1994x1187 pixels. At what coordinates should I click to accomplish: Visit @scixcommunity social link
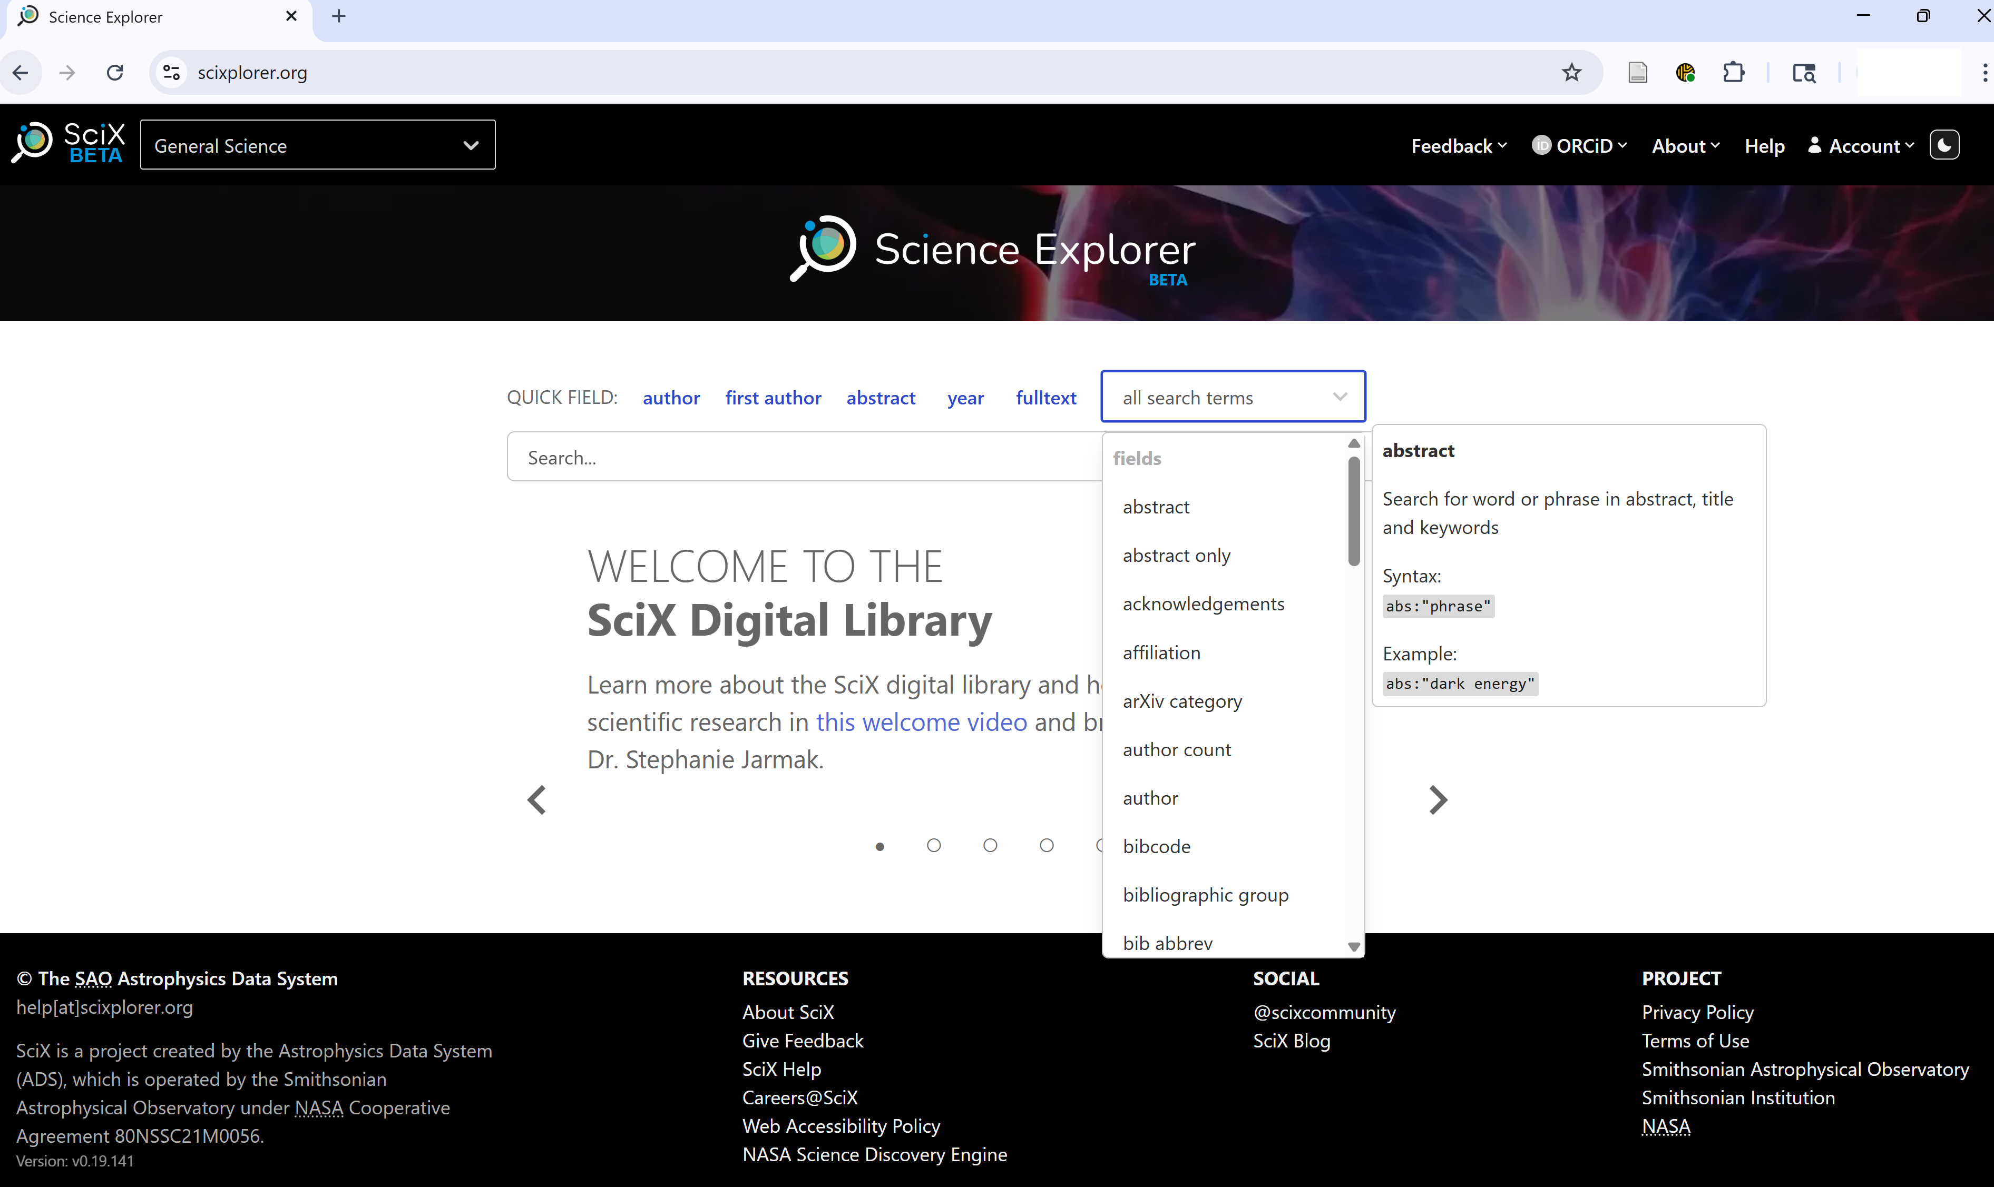pyautogui.click(x=1324, y=1012)
